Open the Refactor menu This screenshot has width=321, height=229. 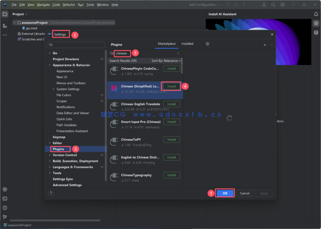(x=69, y=5)
